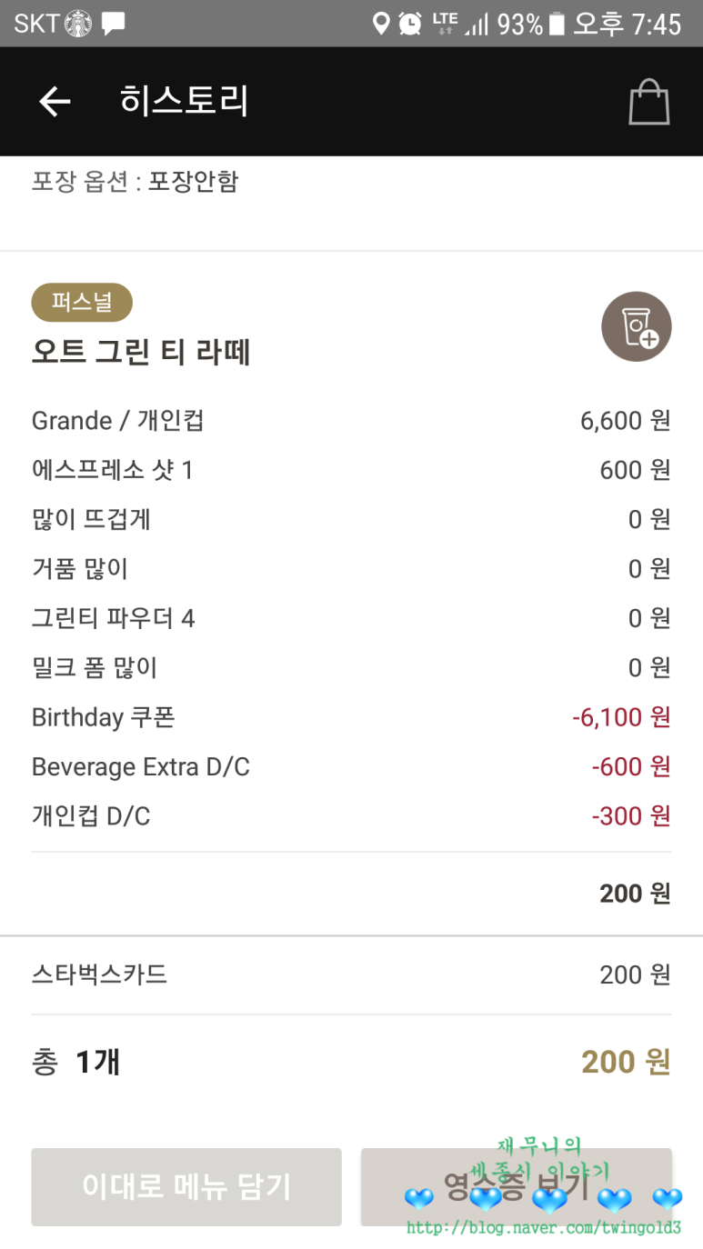Tap the message notification icon in status bar
Image resolution: width=703 pixels, height=1249 pixels.
(x=114, y=24)
